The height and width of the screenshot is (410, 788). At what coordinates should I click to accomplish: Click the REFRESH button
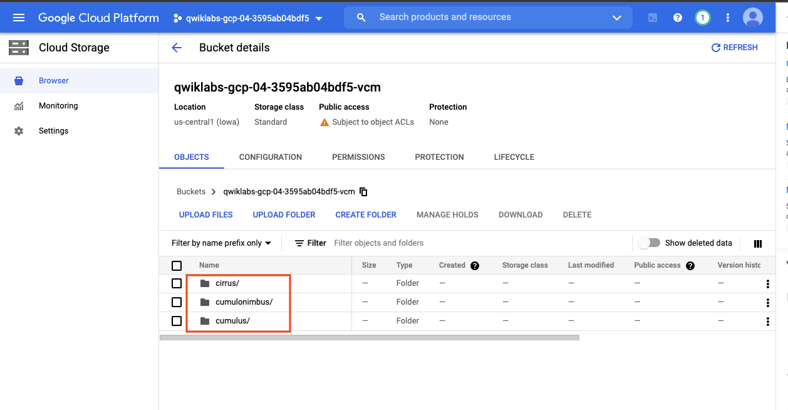(734, 48)
